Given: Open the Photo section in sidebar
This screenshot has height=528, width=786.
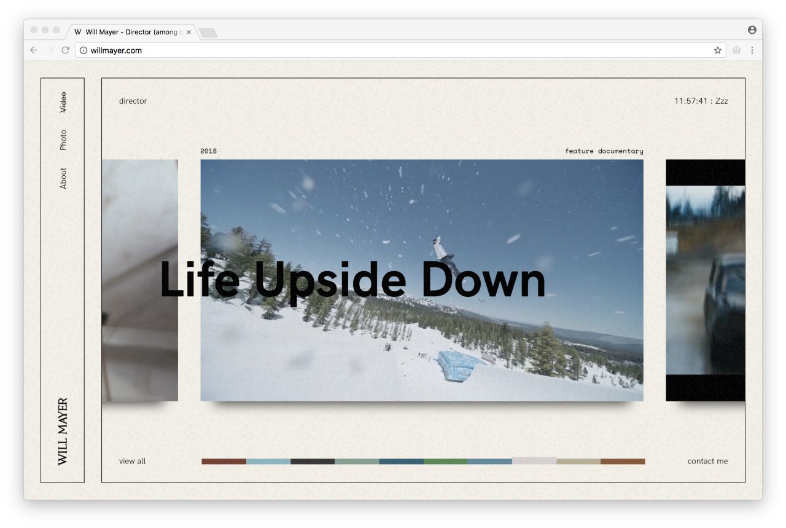Looking at the screenshot, I should tap(63, 140).
